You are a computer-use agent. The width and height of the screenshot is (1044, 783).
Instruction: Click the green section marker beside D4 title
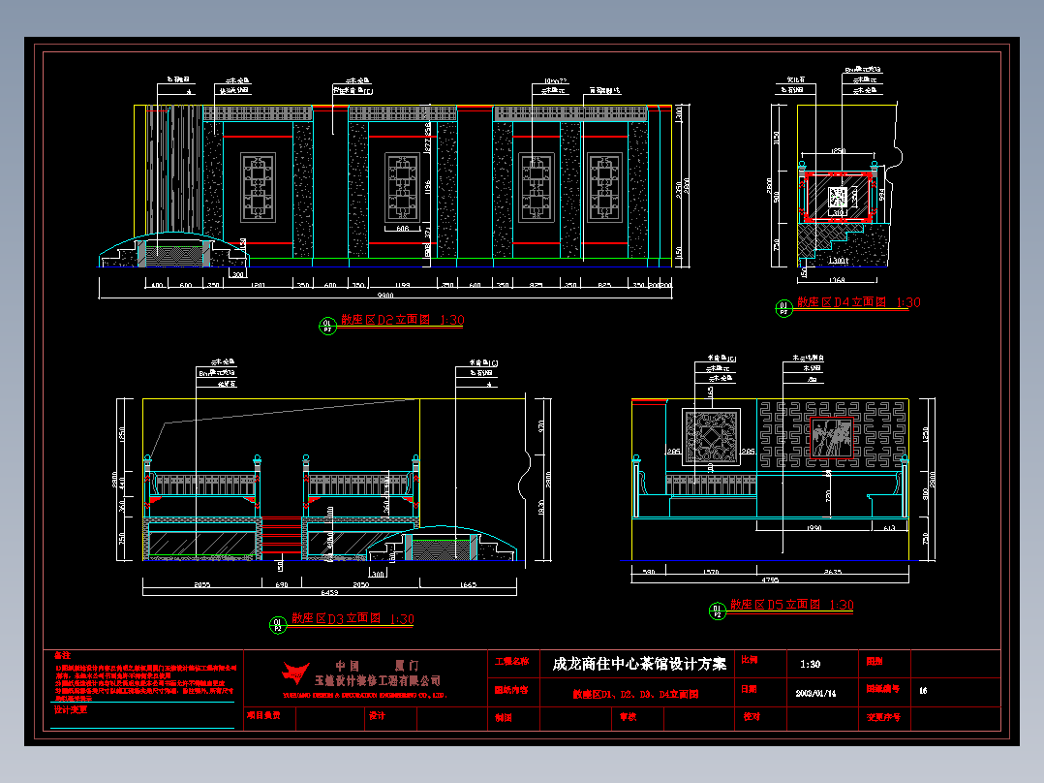click(783, 308)
